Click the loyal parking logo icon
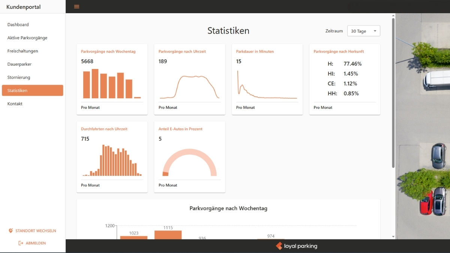 (279, 246)
